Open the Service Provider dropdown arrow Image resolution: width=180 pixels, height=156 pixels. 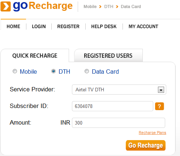click(161, 90)
